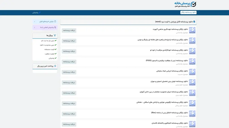Click دریافت پرسشنامه for خوش بینی تحصیلی row
The height and width of the screenshot is (128, 229).
tap(69, 83)
